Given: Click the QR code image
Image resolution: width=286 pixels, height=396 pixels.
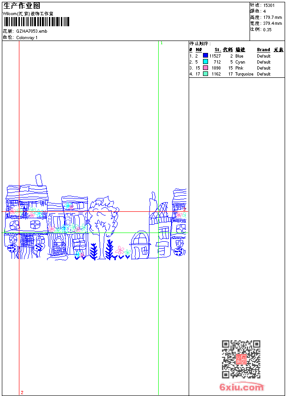Looking at the screenshot, I should click(241, 359).
